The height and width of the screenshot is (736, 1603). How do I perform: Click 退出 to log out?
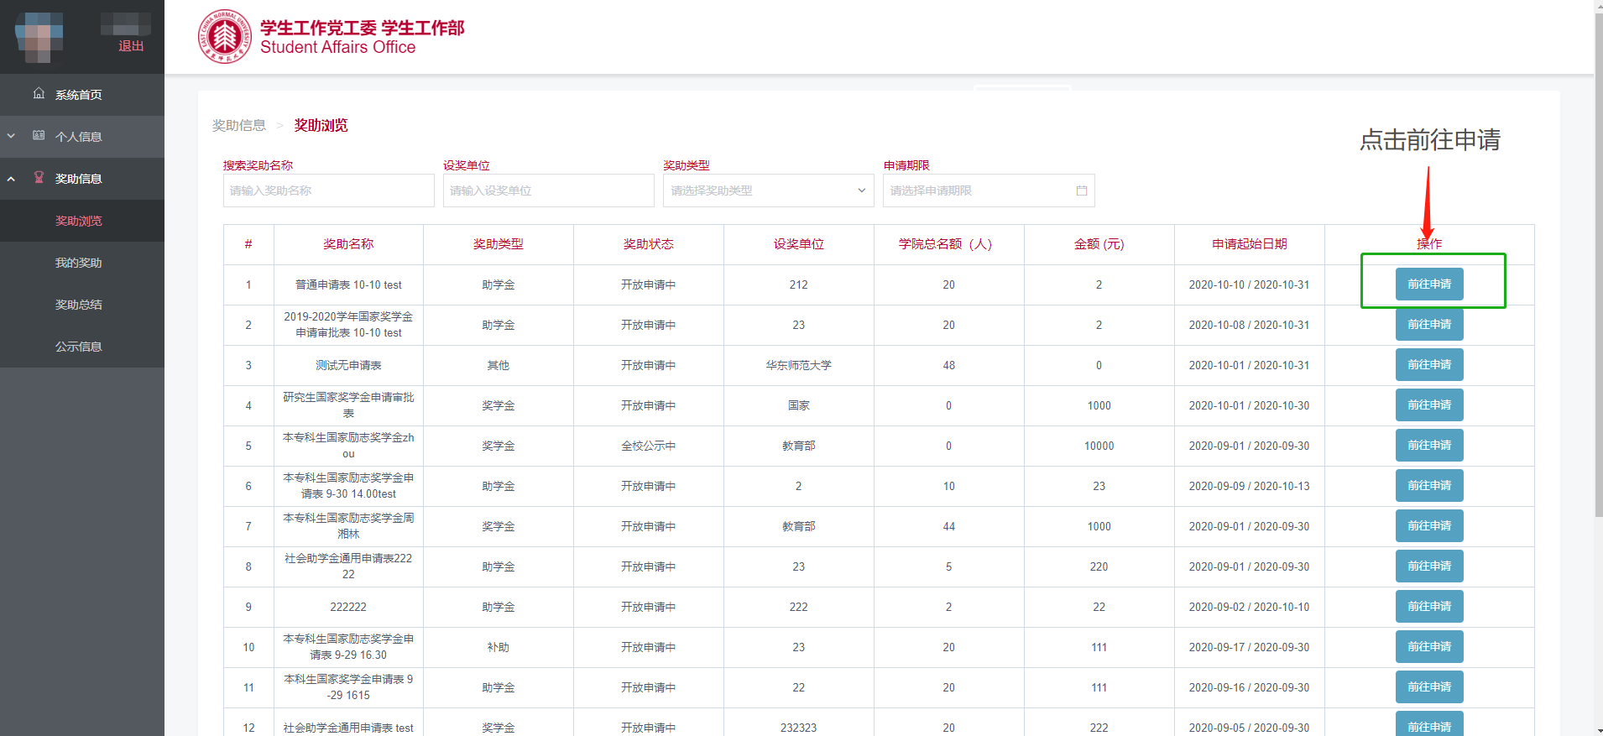(x=131, y=46)
